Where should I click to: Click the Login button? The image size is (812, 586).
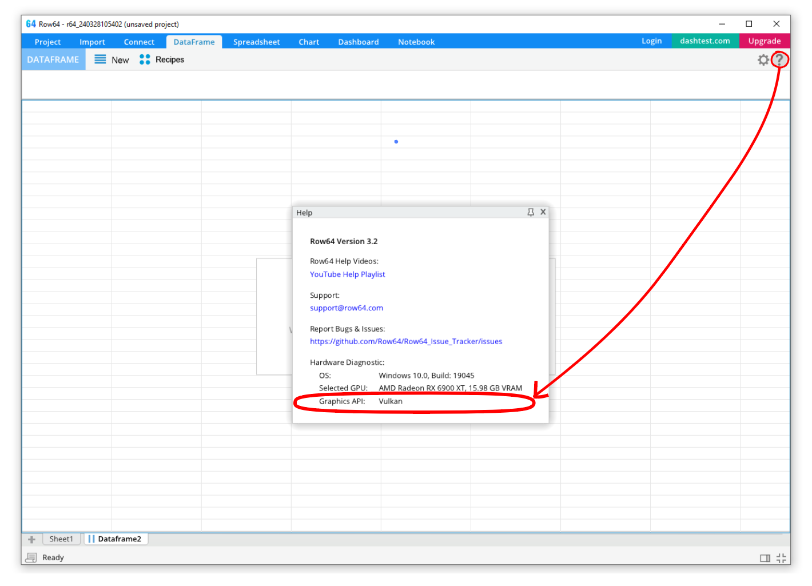tap(651, 41)
